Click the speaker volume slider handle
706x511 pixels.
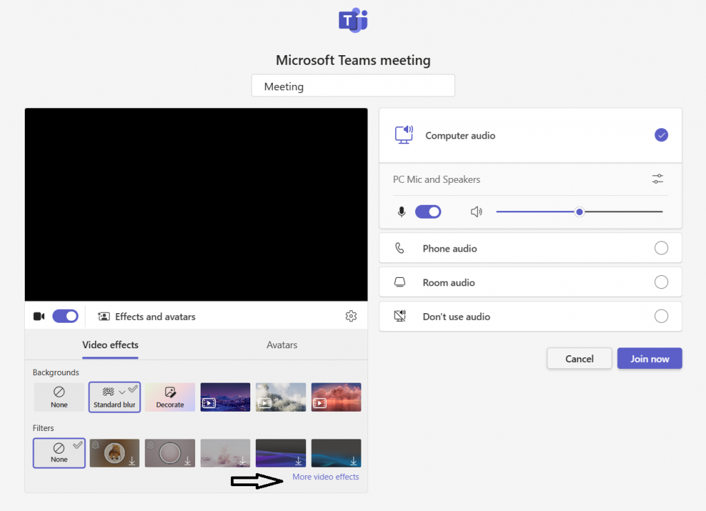580,212
